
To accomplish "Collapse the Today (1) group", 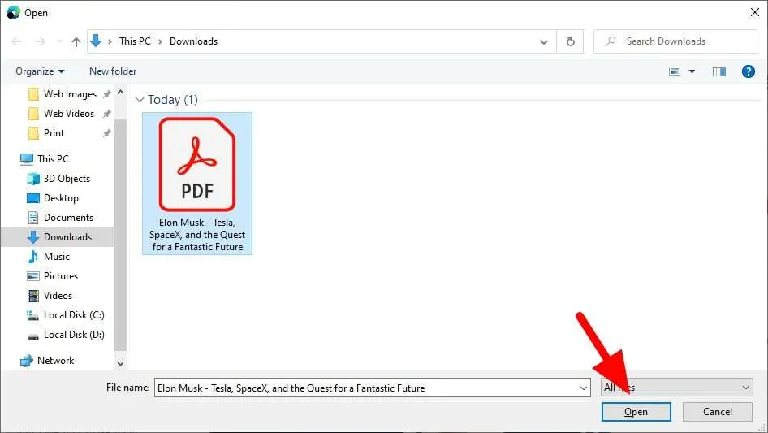I will coord(140,100).
